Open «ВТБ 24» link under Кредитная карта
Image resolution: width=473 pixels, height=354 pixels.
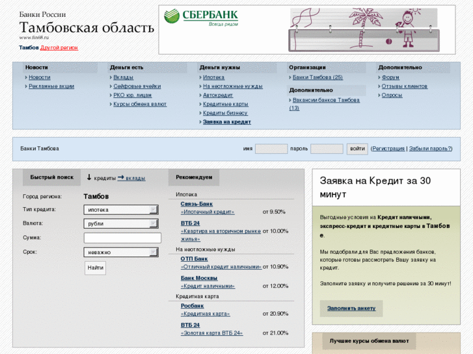(190, 325)
